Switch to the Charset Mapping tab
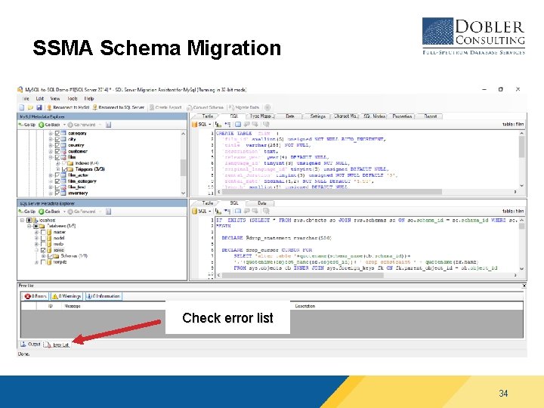Screen dimensions: 544x408 (x=345, y=116)
